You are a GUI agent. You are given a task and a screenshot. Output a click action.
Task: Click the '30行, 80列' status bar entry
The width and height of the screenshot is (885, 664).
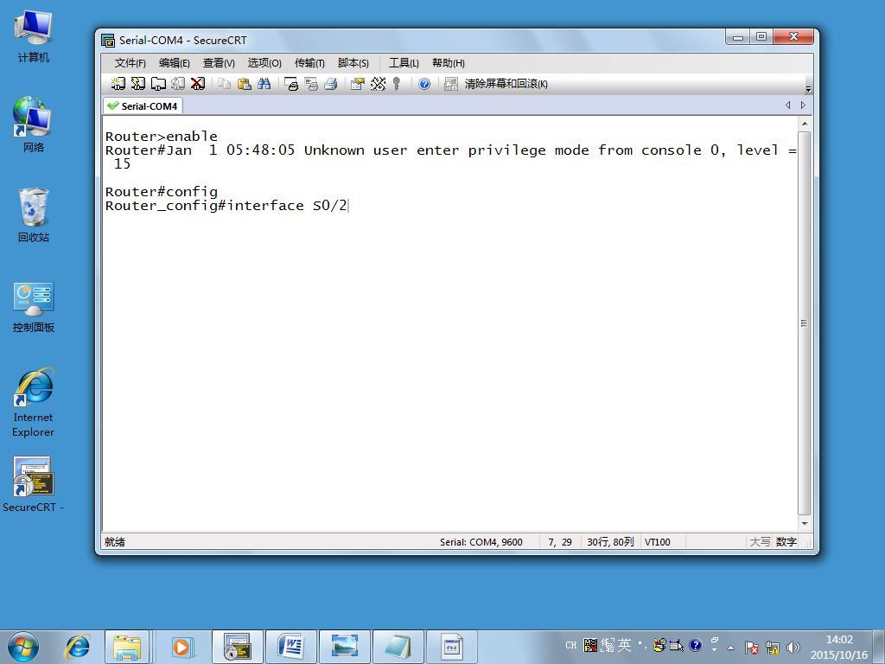tap(610, 542)
